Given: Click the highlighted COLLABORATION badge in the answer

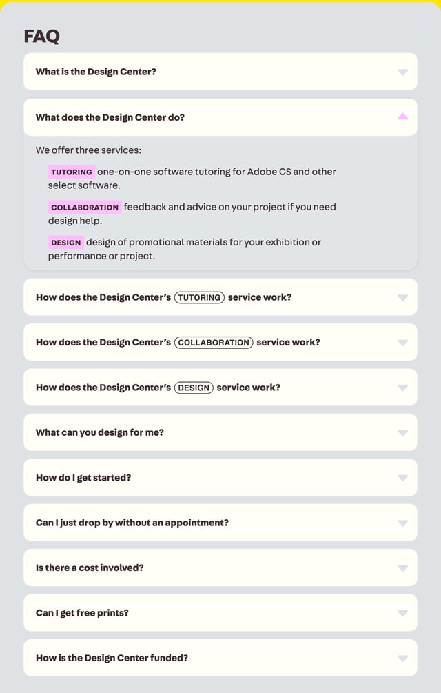Looking at the screenshot, I should coord(84,207).
